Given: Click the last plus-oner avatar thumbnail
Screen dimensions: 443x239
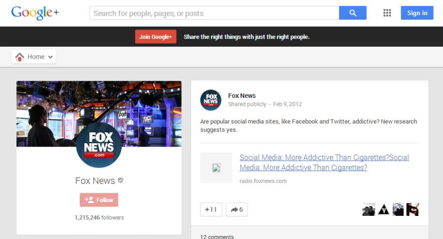Looking at the screenshot, I should coord(412,209).
